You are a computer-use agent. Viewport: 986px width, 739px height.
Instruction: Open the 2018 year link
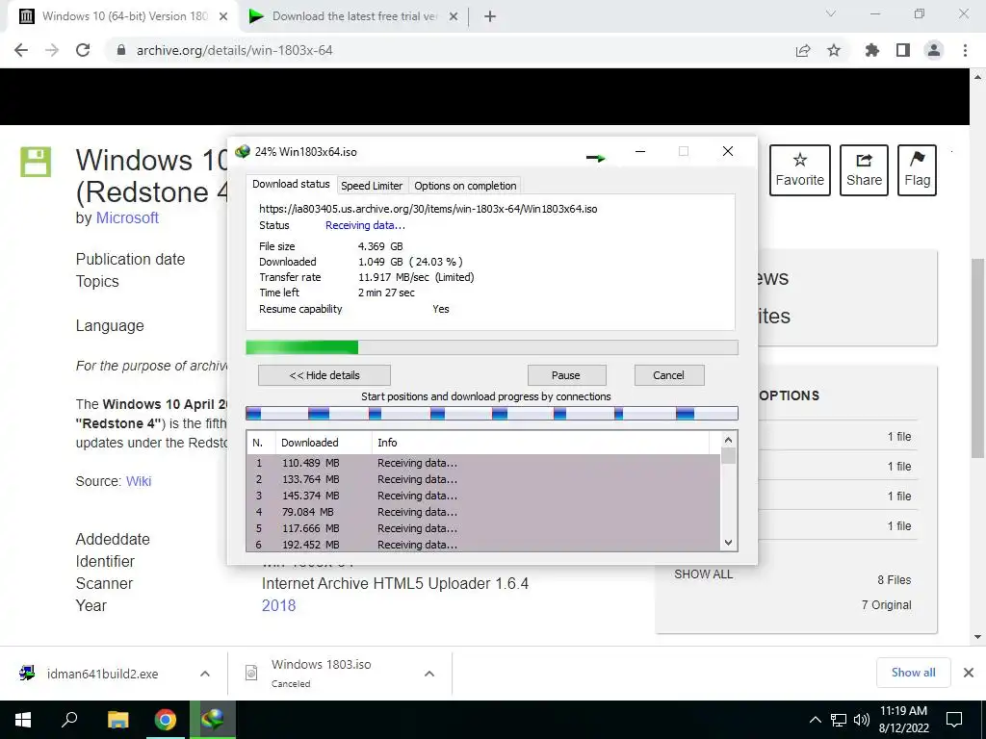click(x=278, y=605)
